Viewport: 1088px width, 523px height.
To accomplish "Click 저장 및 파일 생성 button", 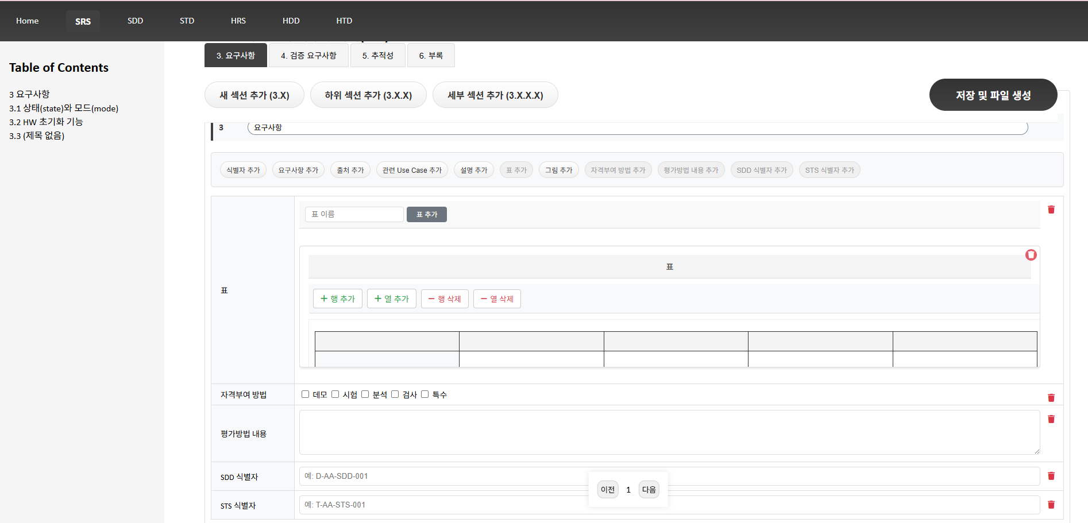I will pyautogui.click(x=993, y=95).
